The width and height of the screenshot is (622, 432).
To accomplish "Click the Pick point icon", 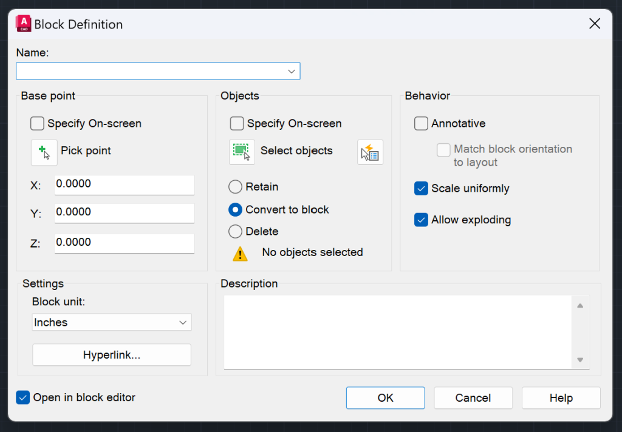I will point(44,152).
